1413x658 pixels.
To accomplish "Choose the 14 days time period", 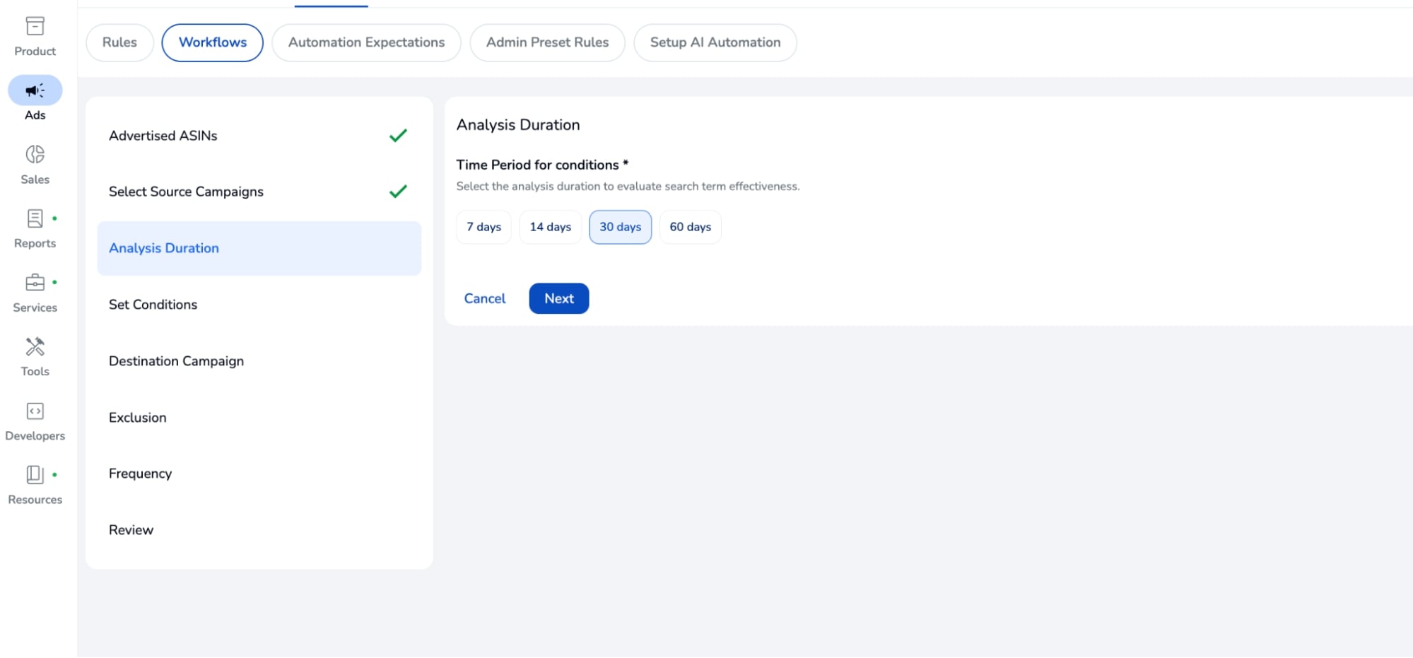I will coord(550,227).
